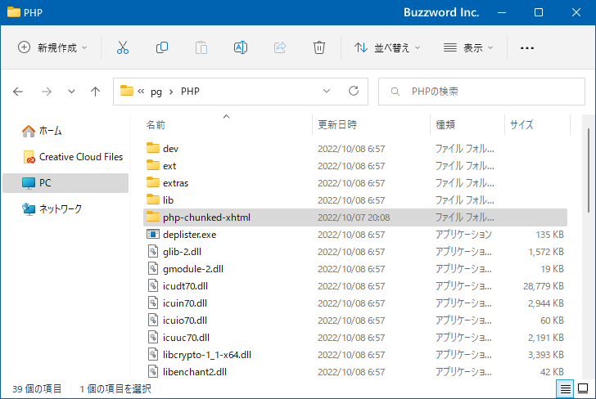
Task: Click the libcrypto-1_1-x64.dll file icon
Action: pos(153,354)
